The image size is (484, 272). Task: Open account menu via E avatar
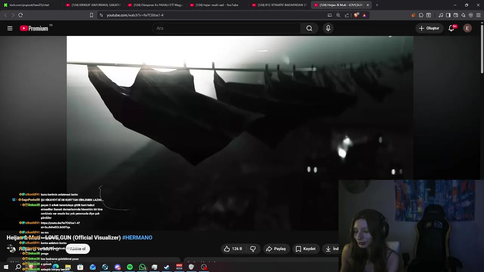coord(467,28)
